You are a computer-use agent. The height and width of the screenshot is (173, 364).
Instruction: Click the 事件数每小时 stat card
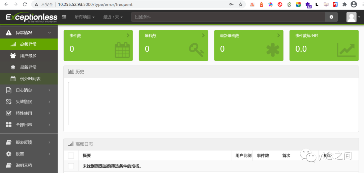[x=324, y=46]
